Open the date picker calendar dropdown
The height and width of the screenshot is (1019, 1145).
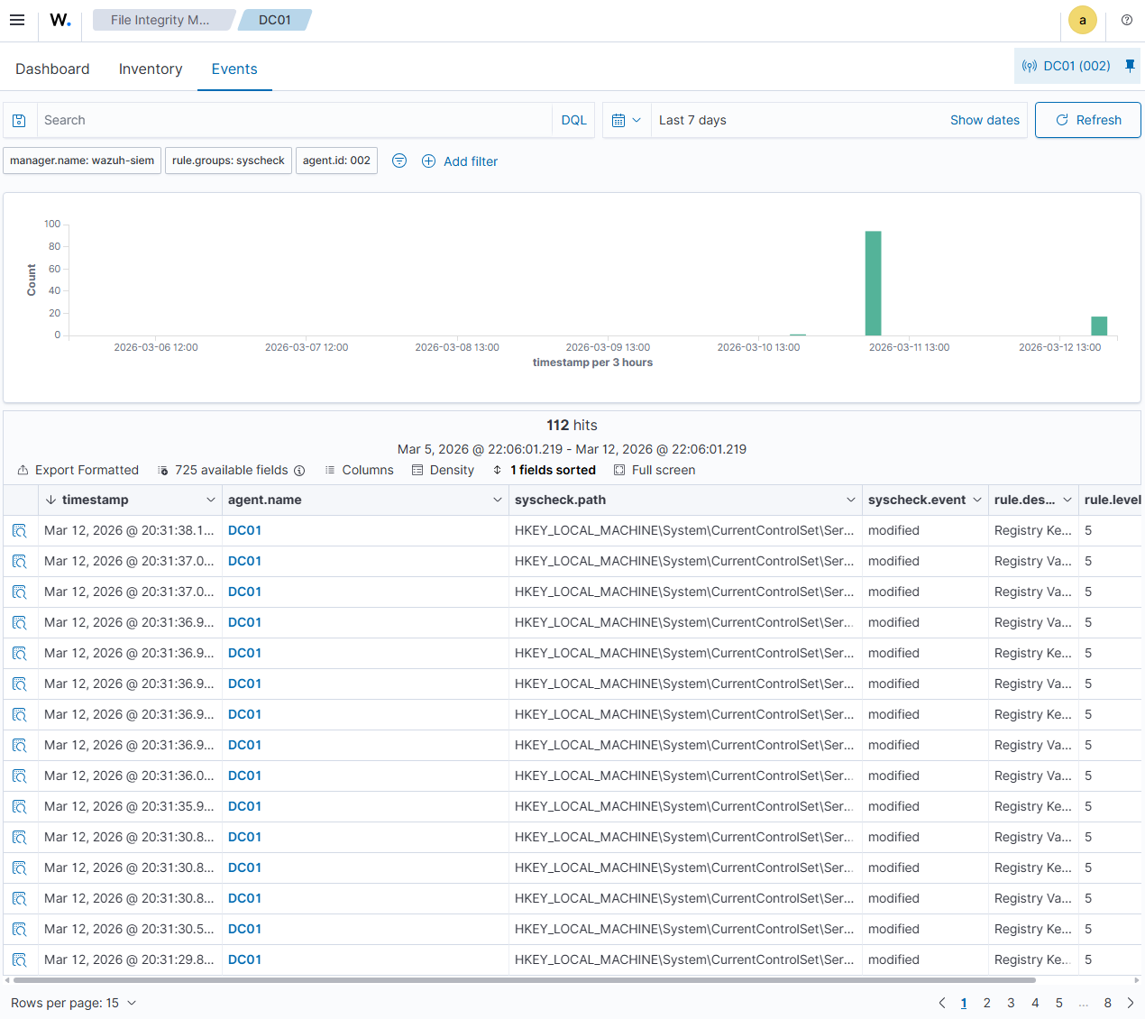pyautogui.click(x=626, y=119)
